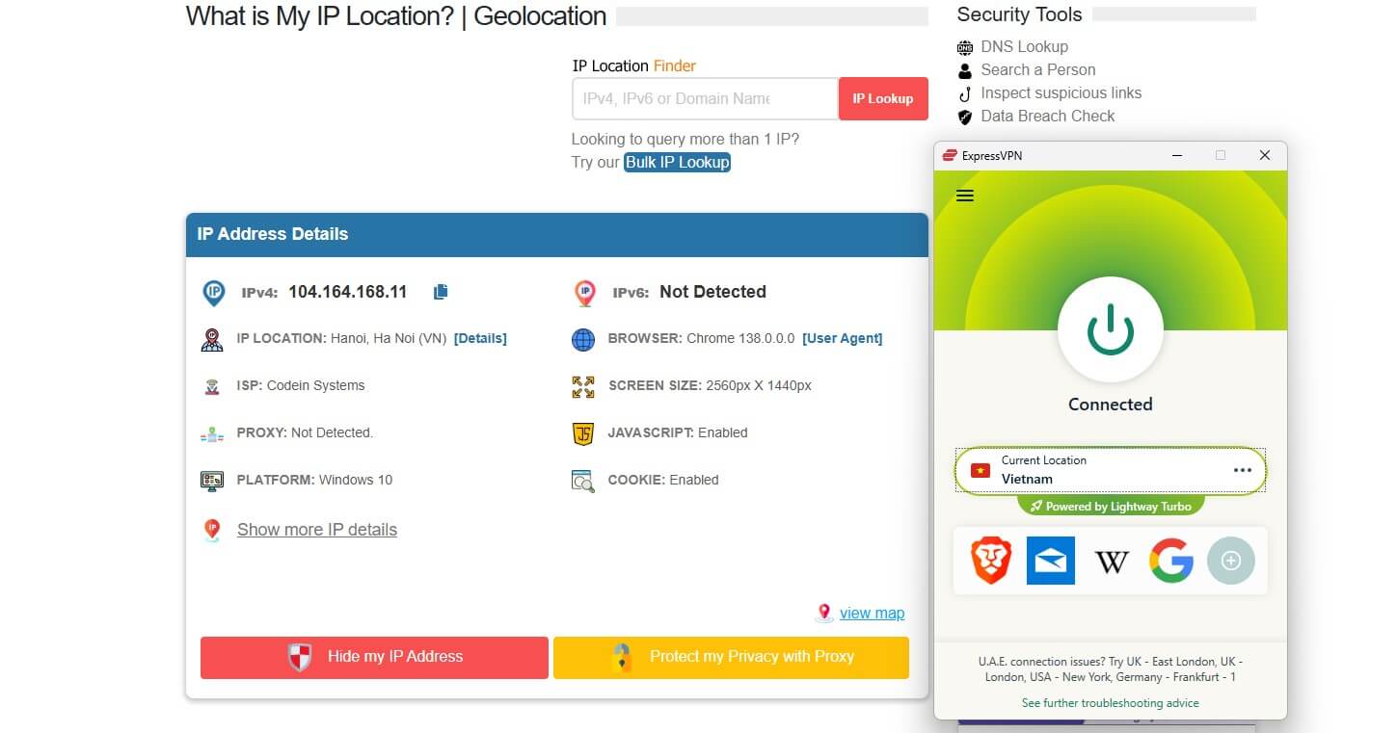This screenshot has width=1397, height=733.
Task: Disconnect the VPN using the power button
Action: tap(1111, 327)
